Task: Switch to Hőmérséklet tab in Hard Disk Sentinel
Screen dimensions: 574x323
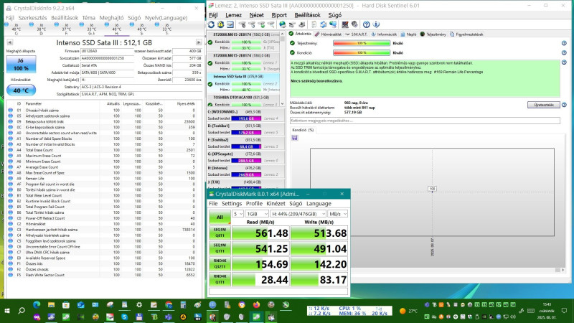Action: [329, 34]
